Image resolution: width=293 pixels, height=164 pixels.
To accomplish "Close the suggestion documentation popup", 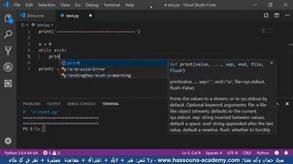I will 271,63.
